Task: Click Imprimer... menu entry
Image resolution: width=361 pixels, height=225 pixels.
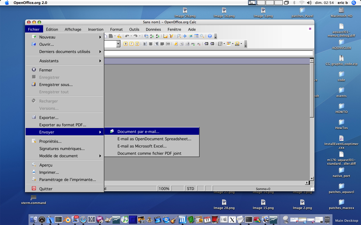Action: [65, 172]
